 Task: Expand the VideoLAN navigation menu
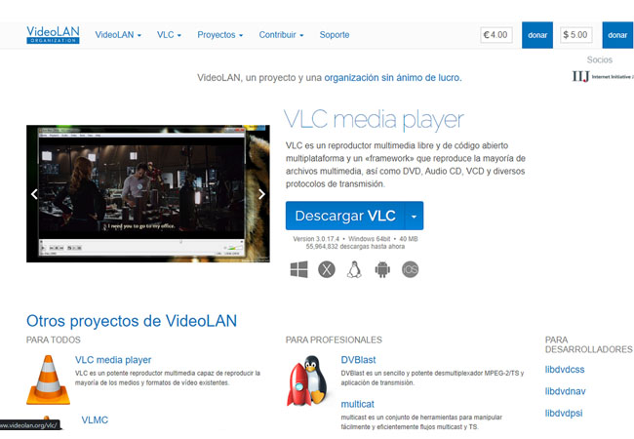[118, 35]
